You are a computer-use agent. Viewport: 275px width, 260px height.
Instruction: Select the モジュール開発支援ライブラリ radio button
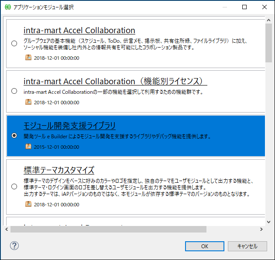[x=14, y=136]
